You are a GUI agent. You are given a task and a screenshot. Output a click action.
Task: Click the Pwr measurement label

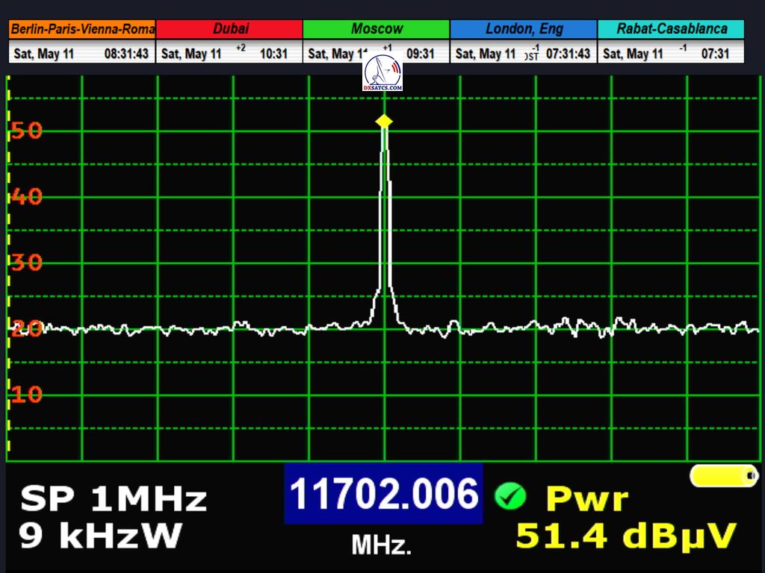pyautogui.click(x=587, y=498)
